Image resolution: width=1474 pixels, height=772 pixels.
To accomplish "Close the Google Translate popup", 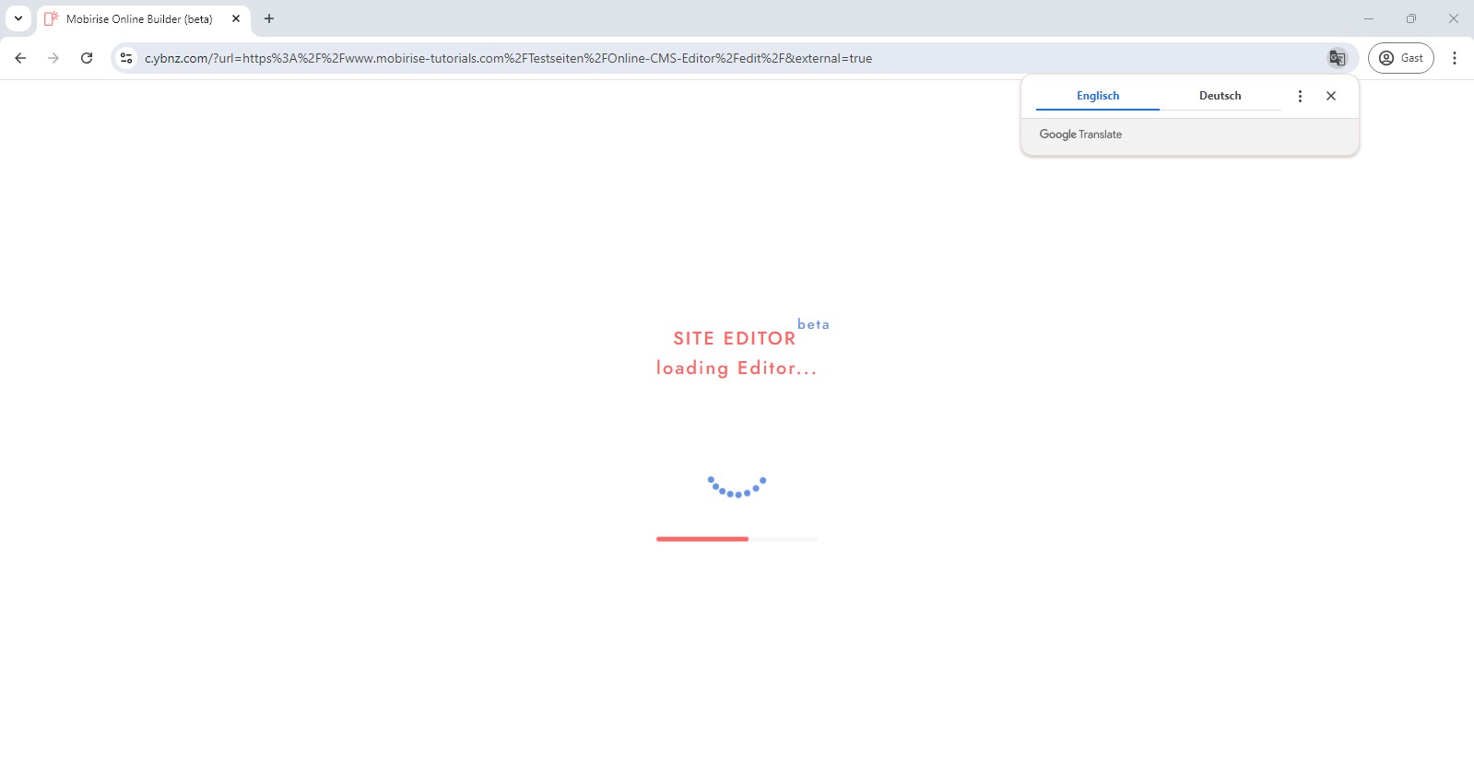I will point(1331,96).
